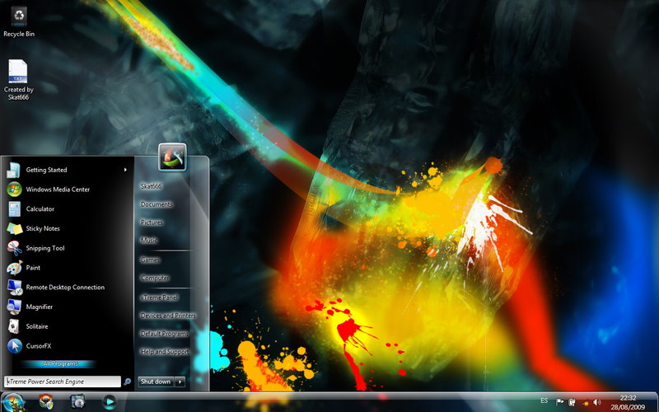Screen dimensions: 659x412
Task: Click the user account picture
Action: pos(172,157)
